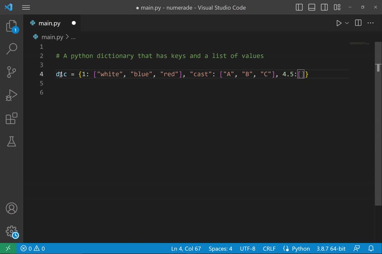Viewport: 382px width, 254px height.
Task: Change file encoding UTF-8
Action: click(248, 248)
